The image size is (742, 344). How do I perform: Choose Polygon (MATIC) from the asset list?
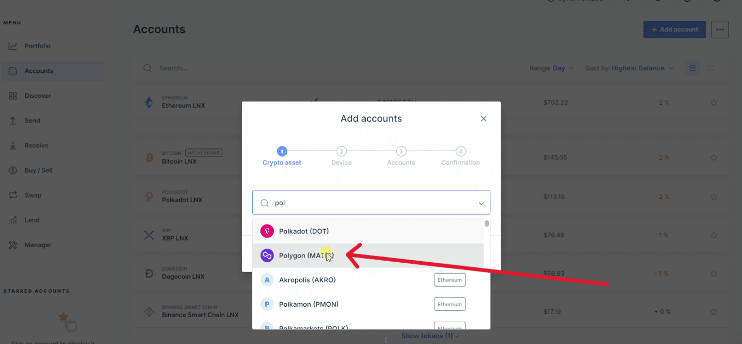click(368, 256)
